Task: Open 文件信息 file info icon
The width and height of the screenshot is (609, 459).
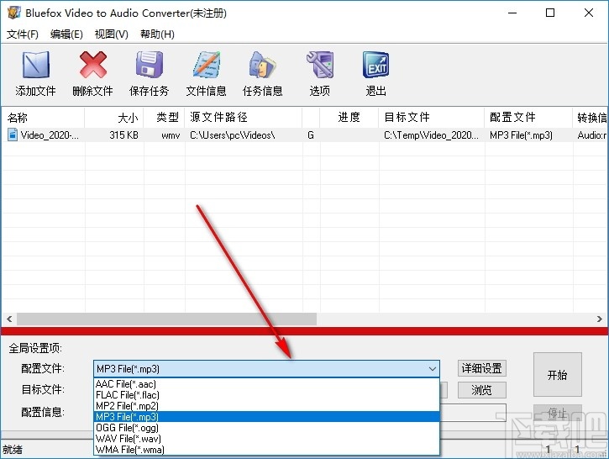Action: [207, 65]
